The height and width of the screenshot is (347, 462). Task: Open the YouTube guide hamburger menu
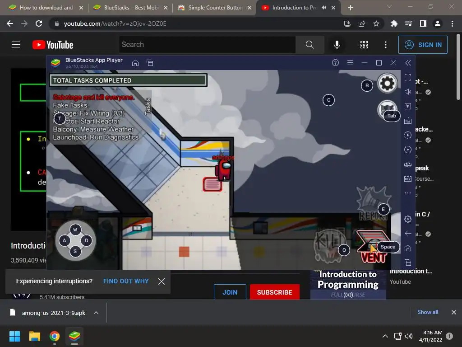(x=16, y=45)
